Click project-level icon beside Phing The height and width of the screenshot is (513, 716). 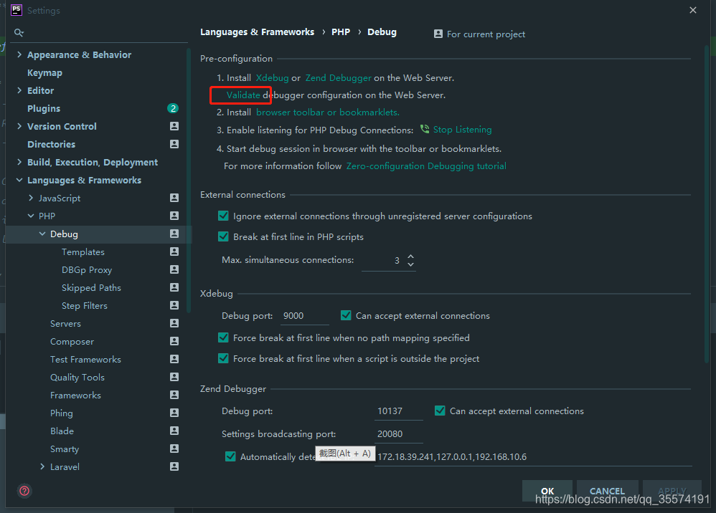174,413
